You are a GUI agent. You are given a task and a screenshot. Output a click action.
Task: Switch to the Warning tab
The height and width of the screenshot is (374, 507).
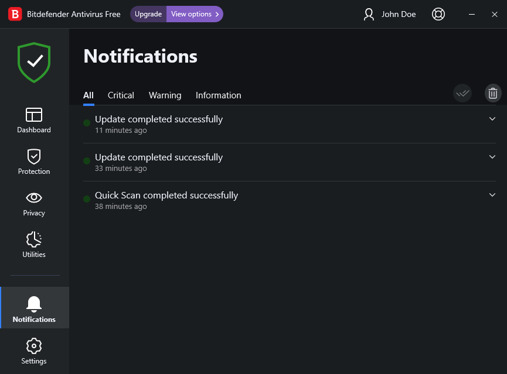(x=165, y=95)
